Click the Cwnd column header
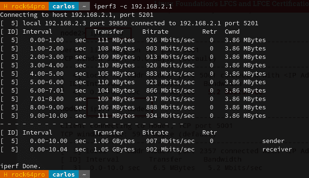This screenshot has width=309, height=178. [232, 32]
